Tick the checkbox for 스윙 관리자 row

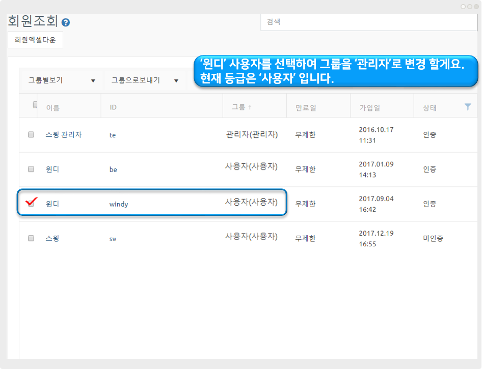pyautogui.click(x=31, y=135)
